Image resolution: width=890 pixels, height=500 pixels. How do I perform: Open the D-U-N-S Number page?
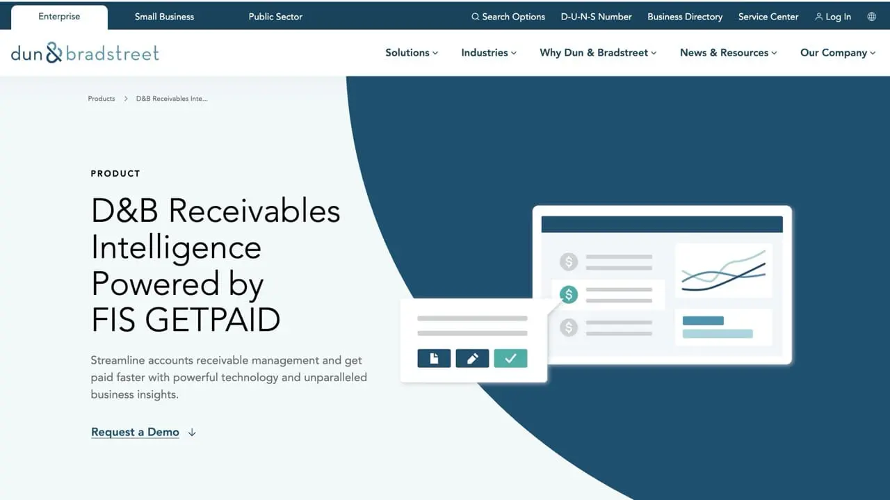[595, 16]
